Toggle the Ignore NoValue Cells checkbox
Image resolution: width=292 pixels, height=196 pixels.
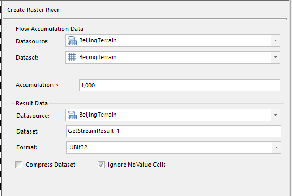click(x=101, y=165)
